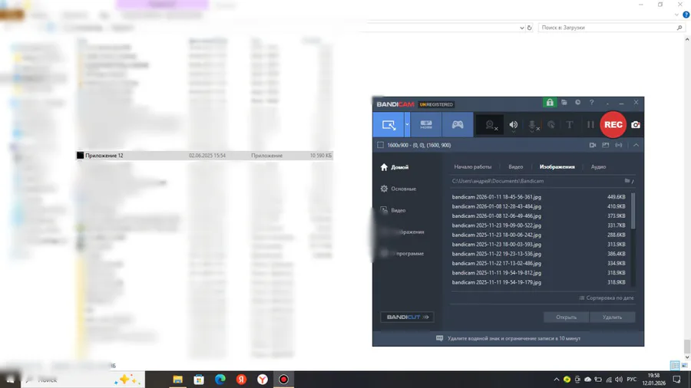Open Bandicam red record icon on taskbar
This screenshot has width=691, height=388.
283,380
